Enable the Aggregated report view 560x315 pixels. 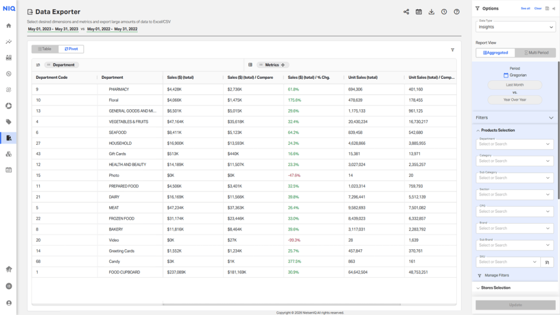pos(495,52)
